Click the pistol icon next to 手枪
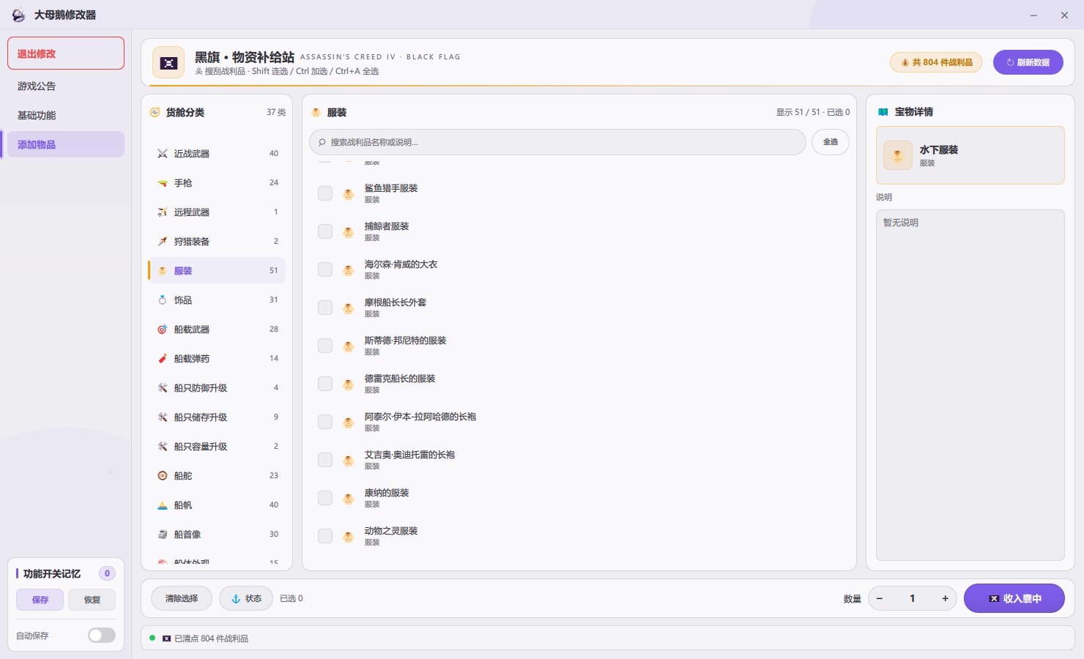 click(x=163, y=183)
